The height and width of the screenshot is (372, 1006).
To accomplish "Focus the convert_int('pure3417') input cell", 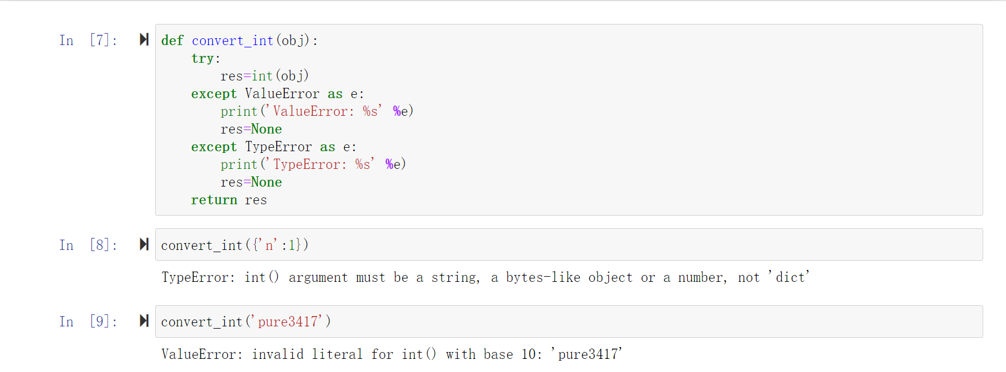I will [569, 321].
